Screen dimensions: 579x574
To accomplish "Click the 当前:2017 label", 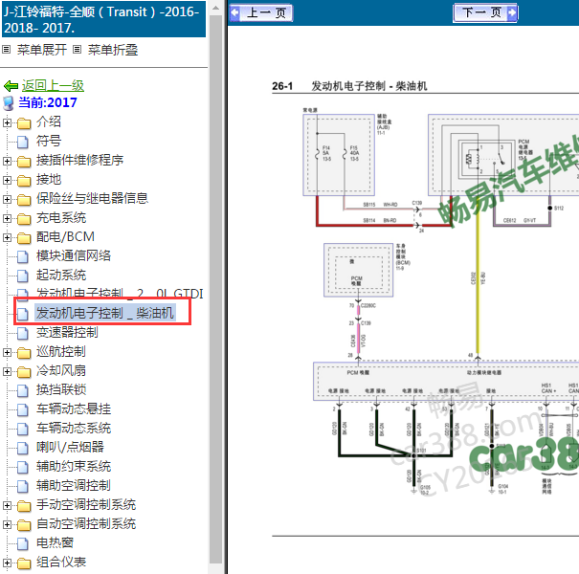I will click(x=48, y=102).
